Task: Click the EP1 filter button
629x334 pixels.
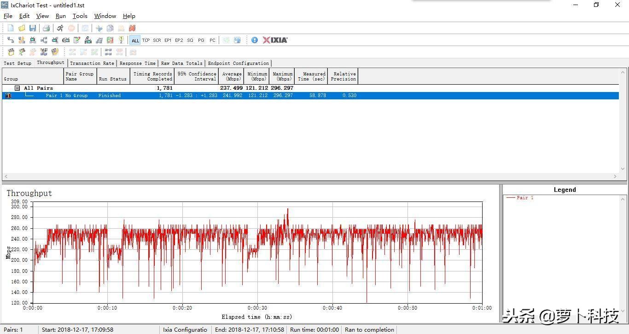Action: [x=168, y=40]
